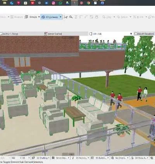Expand the Entire Model dropdown arrow
Image resolution: width=155 pixels, height=164 pixels.
pyautogui.click(x=69, y=158)
